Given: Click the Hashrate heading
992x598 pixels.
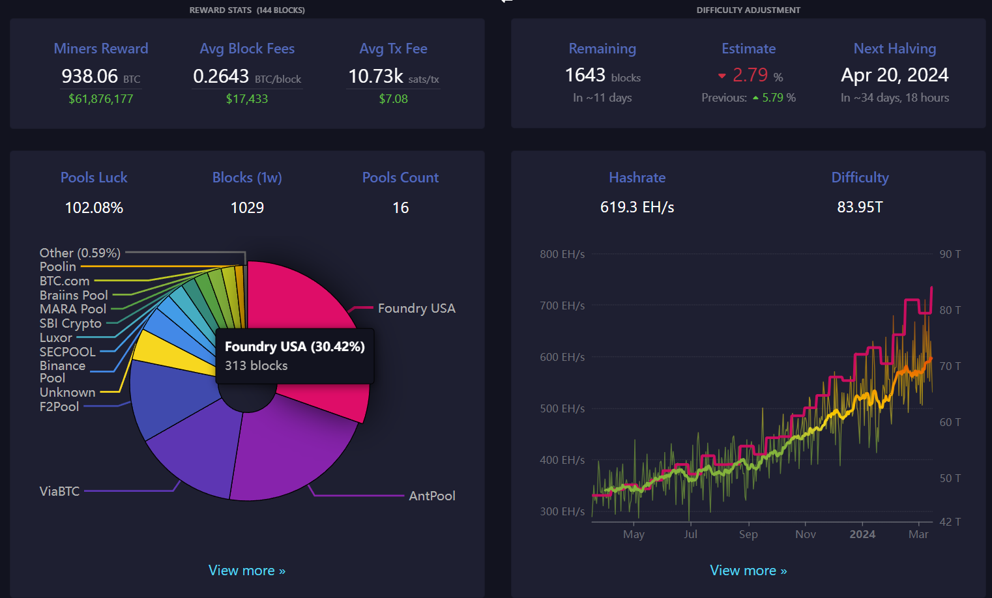Looking at the screenshot, I should click(637, 178).
